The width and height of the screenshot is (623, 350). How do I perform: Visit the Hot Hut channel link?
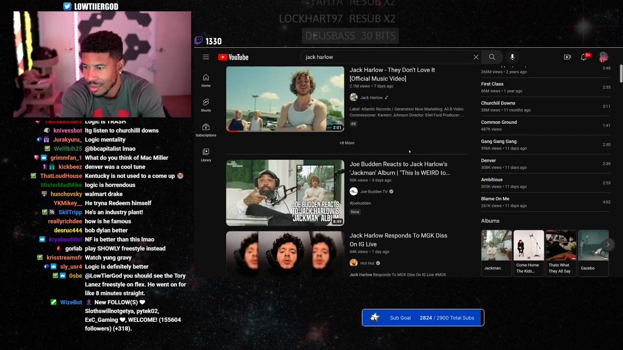(x=367, y=263)
